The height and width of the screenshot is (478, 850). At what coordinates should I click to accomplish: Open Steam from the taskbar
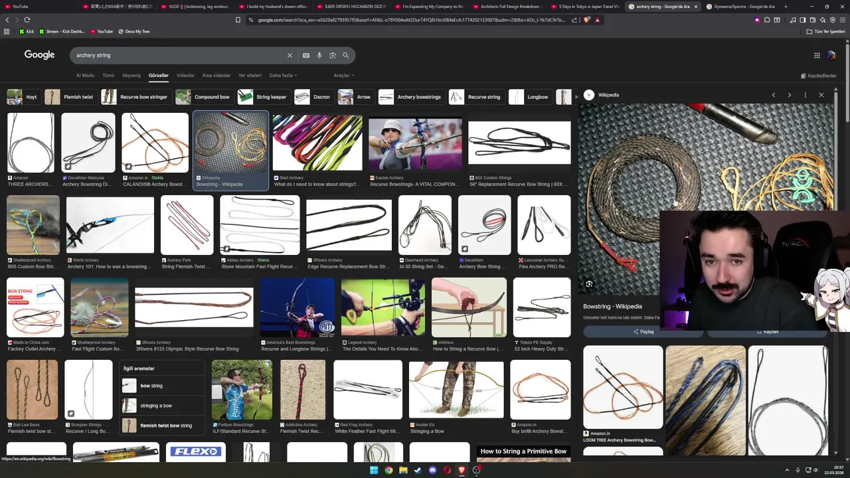(418, 470)
